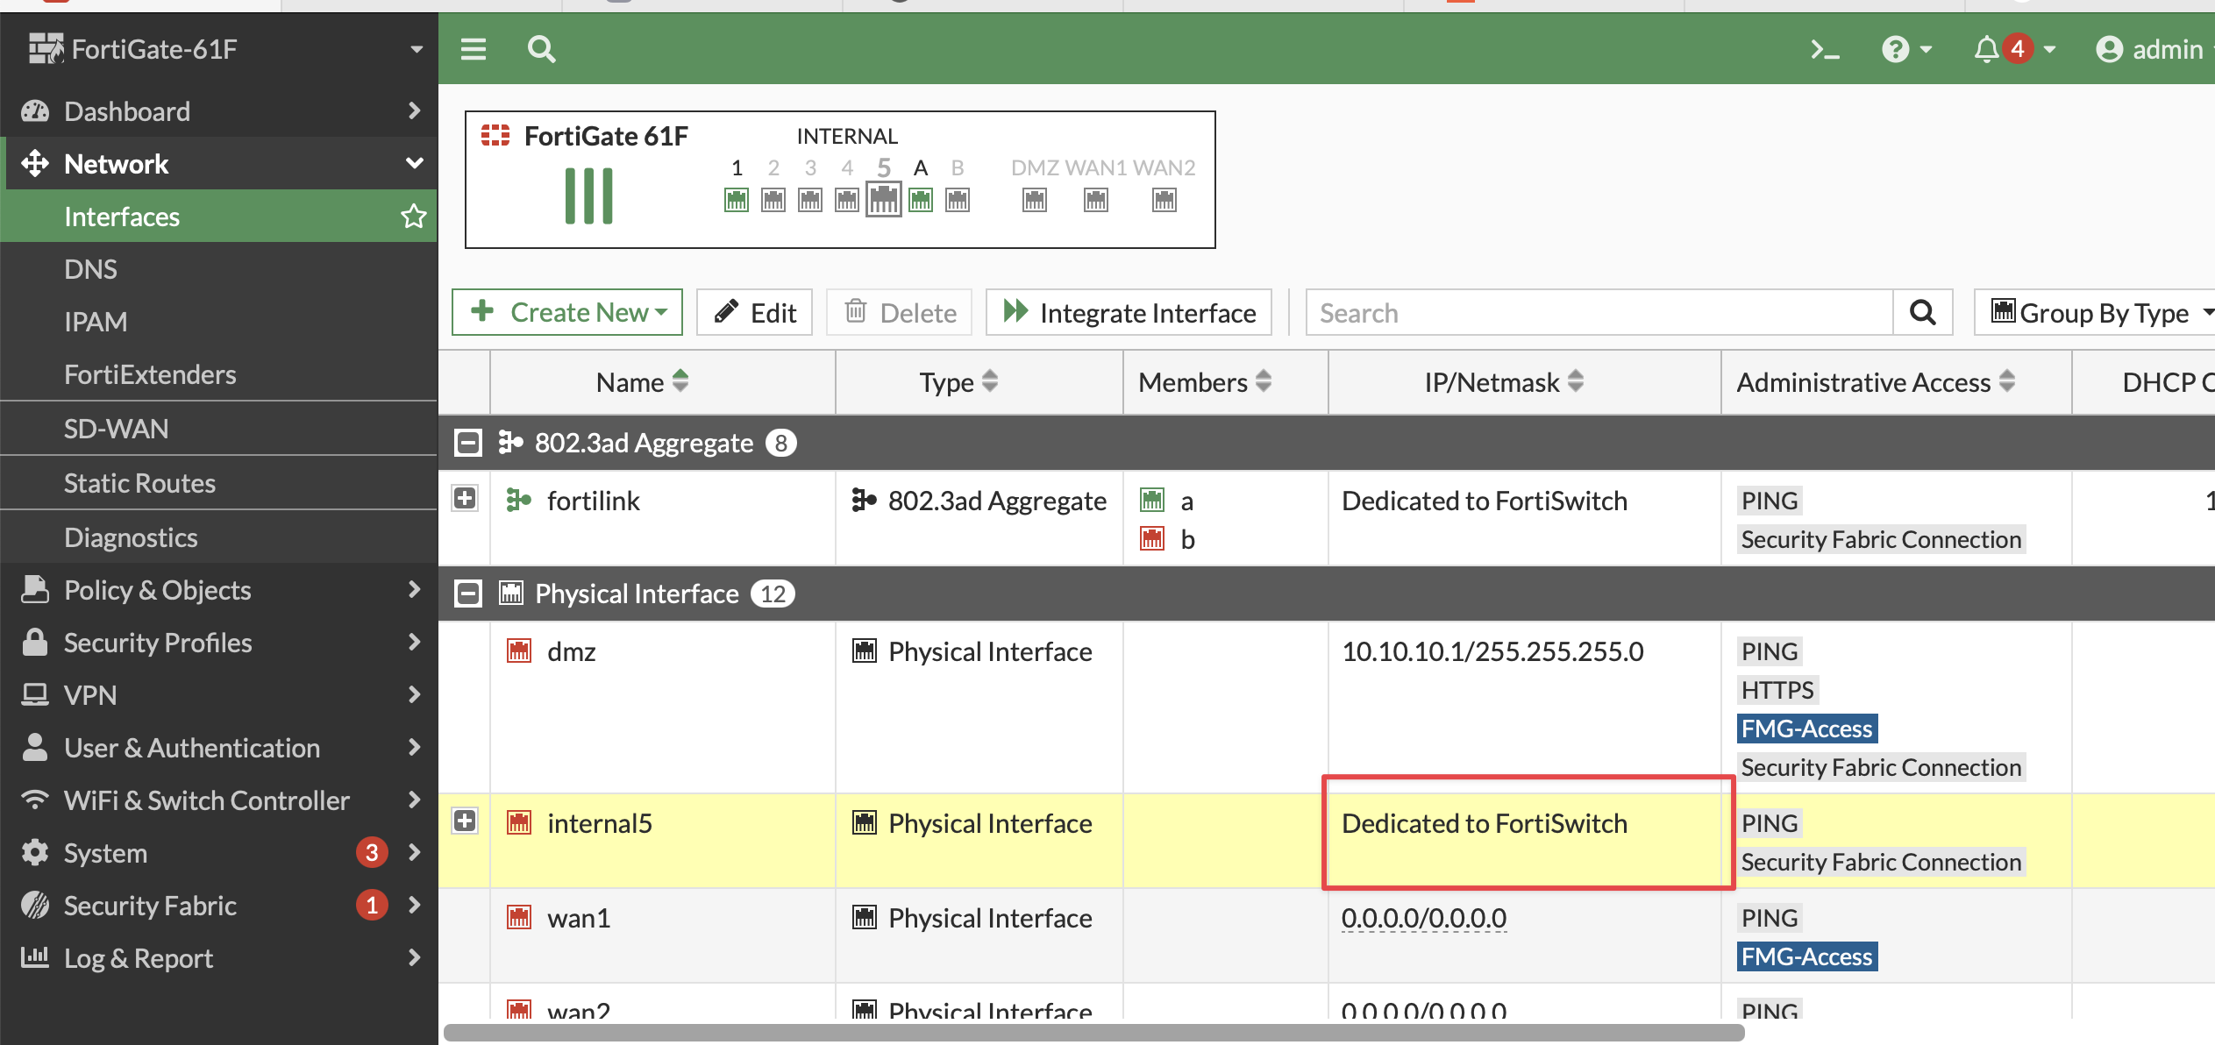The width and height of the screenshot is (2215, 1045).
Task: Click port B in faceplate diagram
Action: [958, 200]
